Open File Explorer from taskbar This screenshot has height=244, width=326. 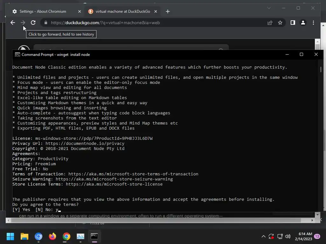[24, 236]
